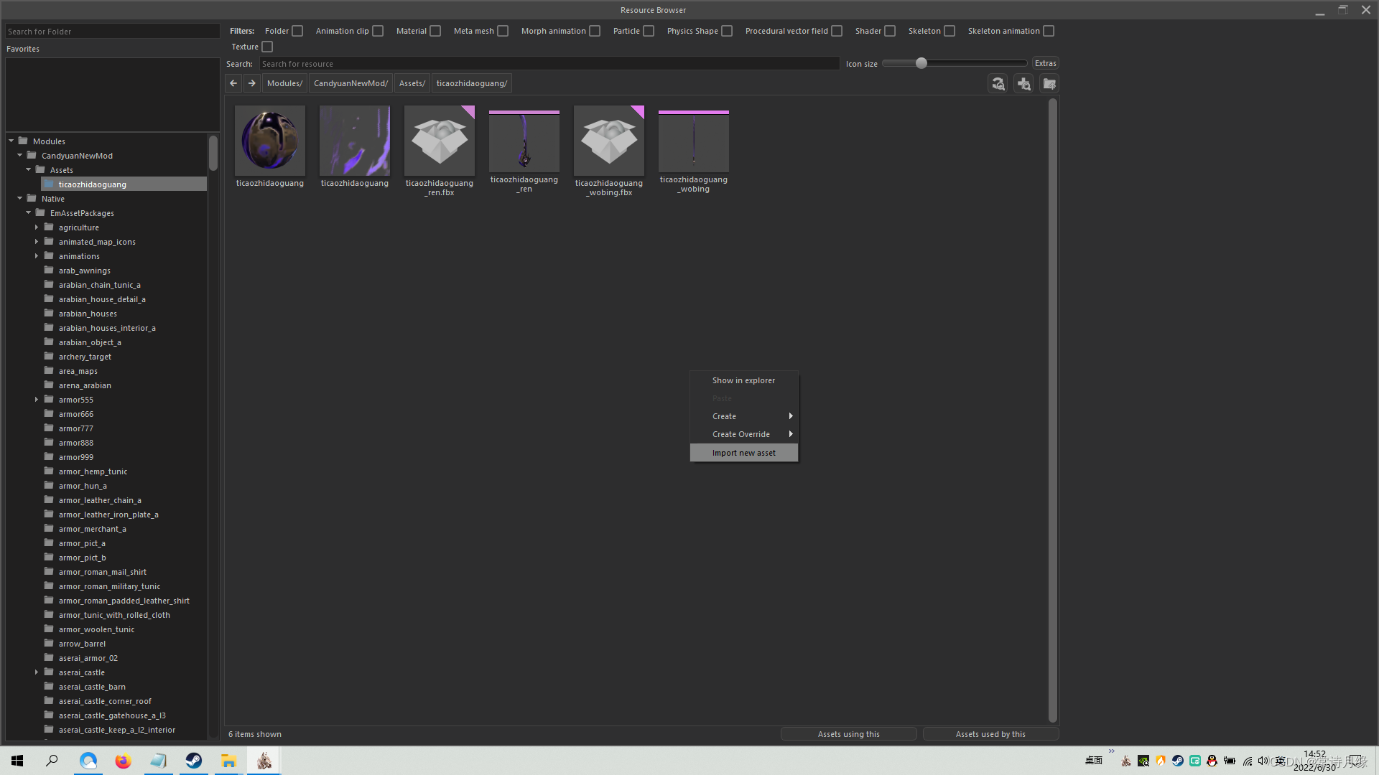Choose Import new asset from context menu
The width and height of the screenshot is (1379, 775).
pos(743,453)
